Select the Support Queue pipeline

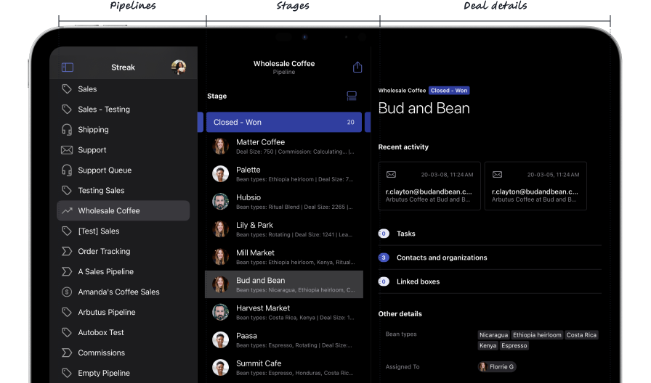point(123,170)
